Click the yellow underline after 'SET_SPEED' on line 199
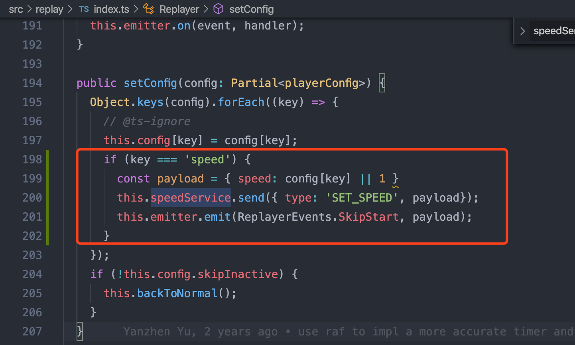This screenshot has width=575, height=345. (396, 186)
